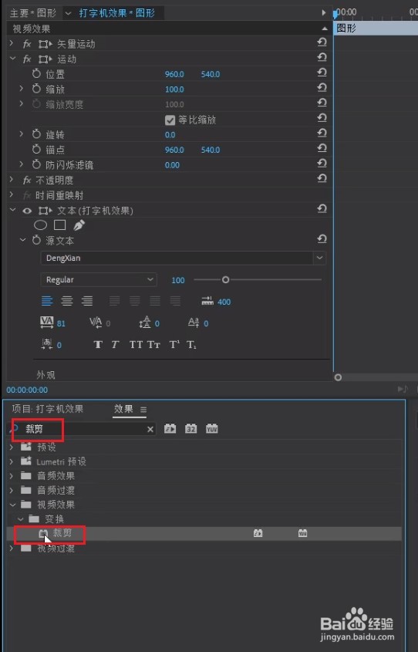Click tab width value 400
Image resolution: width=418 pixels, height=652 pixels.
tap(224, 302)
